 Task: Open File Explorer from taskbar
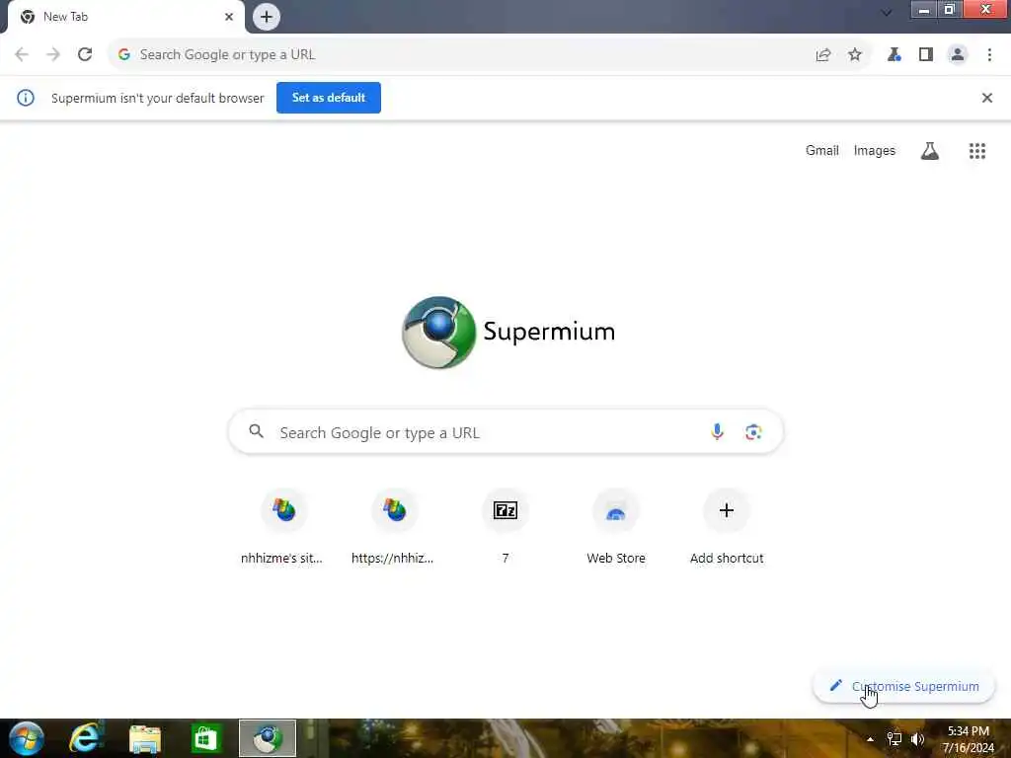pos(145,738)
